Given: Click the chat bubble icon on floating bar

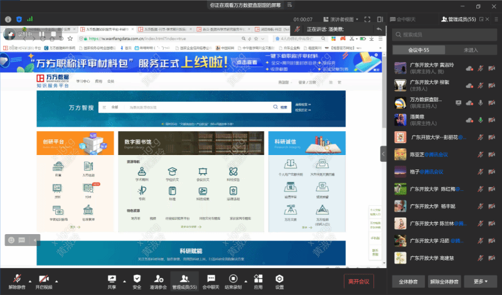Looking at the screenshot, I should click(22, 240).
